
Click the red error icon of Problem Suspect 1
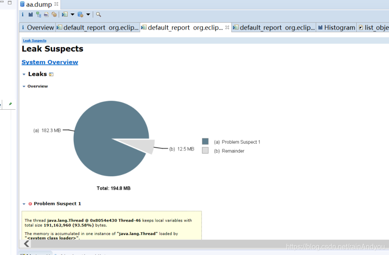30,204
